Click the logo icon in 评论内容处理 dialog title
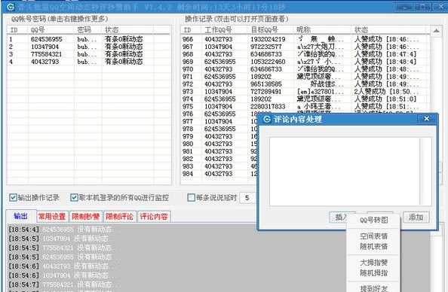This screenshot has height=292, width=448. click(266, 119)
